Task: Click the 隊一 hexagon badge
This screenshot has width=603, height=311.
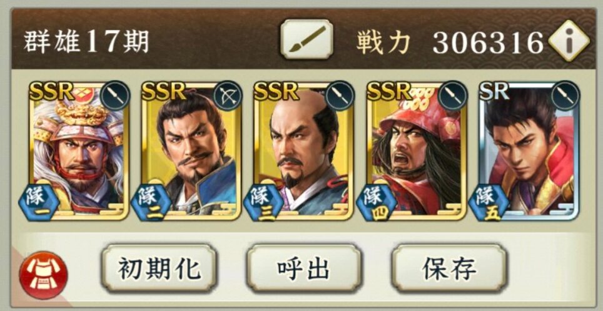Action: tap(38, 203)
